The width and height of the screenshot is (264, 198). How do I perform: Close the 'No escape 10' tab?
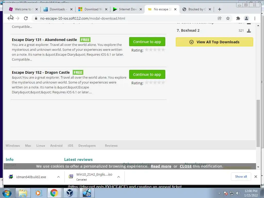click(175, 9)
